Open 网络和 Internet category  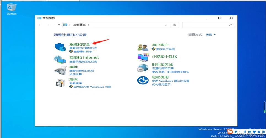point(84,57)
